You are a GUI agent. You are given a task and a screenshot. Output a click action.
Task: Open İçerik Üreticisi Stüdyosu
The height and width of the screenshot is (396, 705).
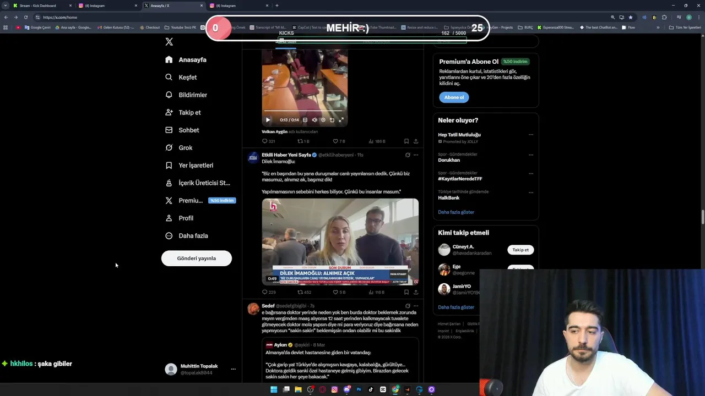click(x=197, y=183)
